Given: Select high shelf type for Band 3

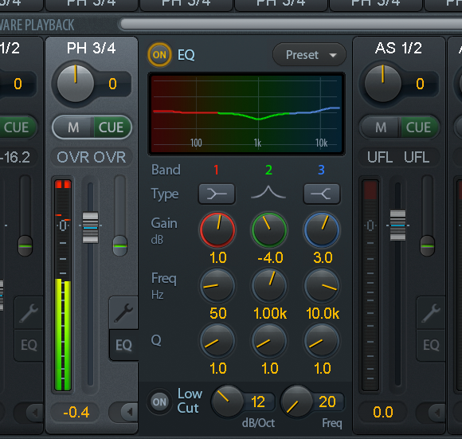Looking at the screenshot, I should (322, 194).
